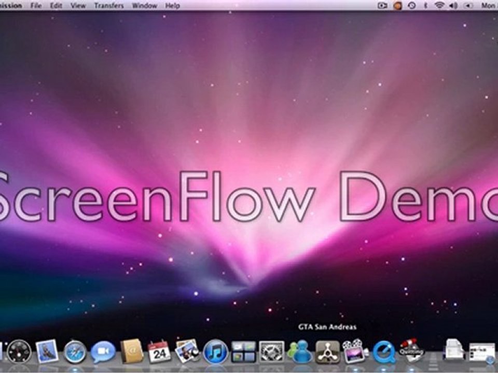This screenshot has width=498, height=373.
Task: Open the File menu
Action: tap(36, 6)
